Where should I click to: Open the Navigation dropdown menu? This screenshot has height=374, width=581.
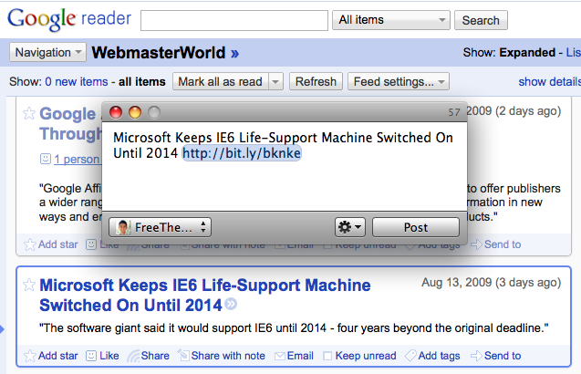[x=47, y=52]
